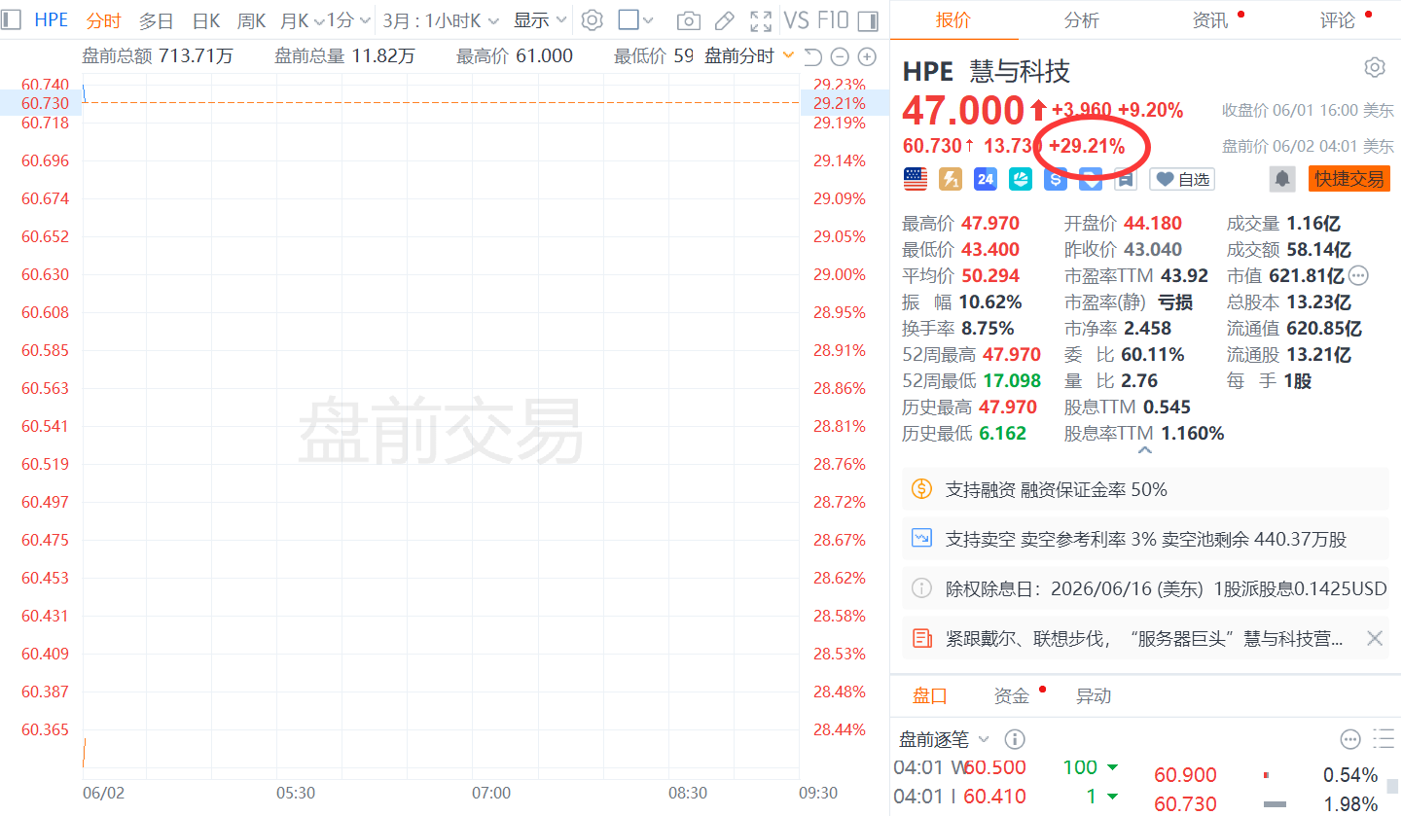Expand the 盘前分时 dropdown
Screen dimensions: 1402x816
tap(788, 55)
